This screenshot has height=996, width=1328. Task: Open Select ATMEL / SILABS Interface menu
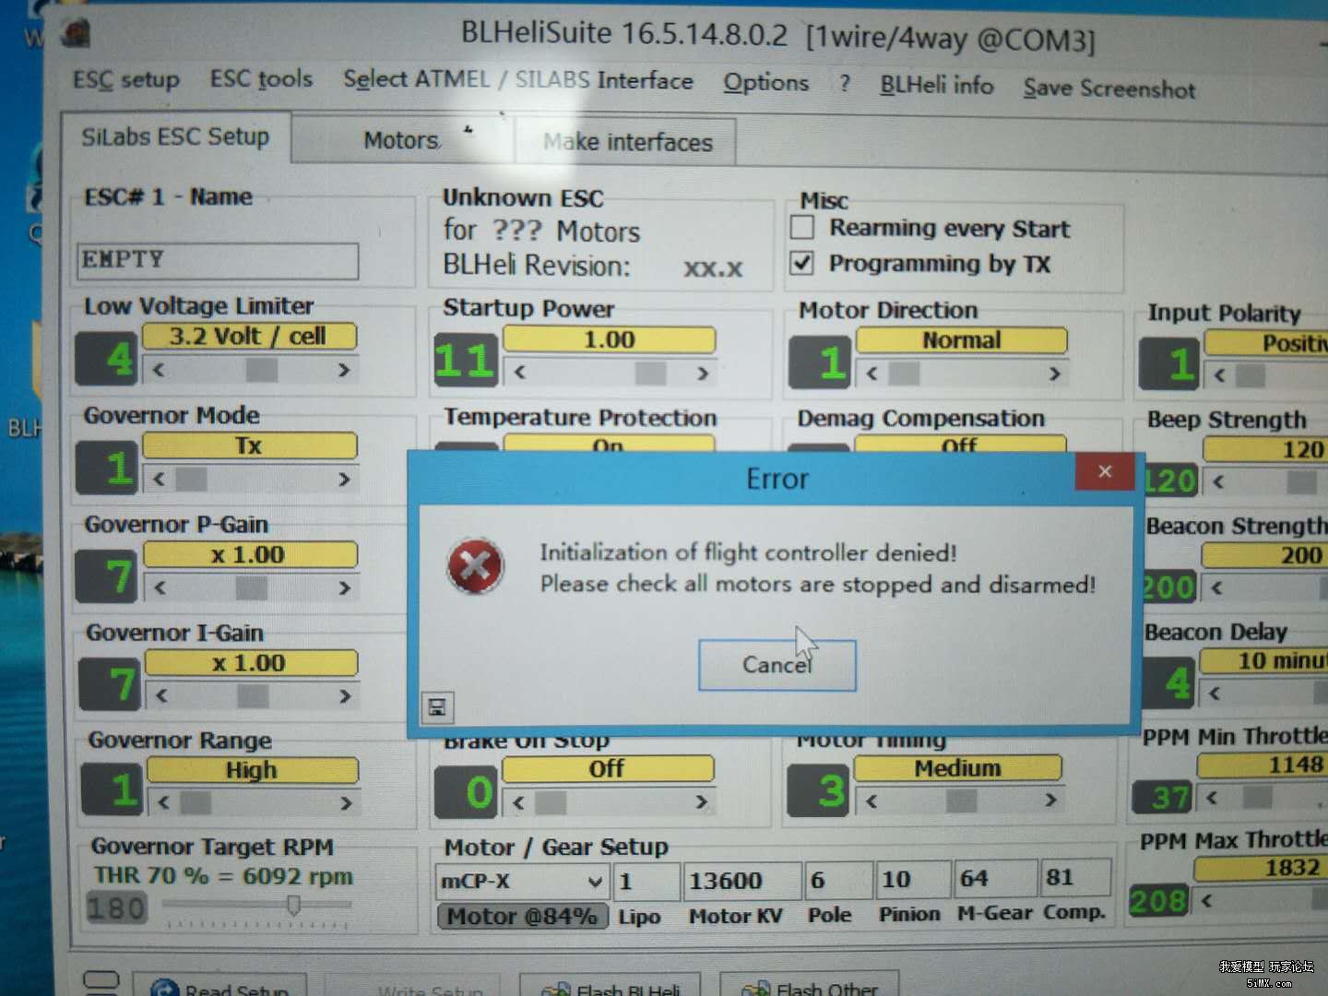(517, 80)
